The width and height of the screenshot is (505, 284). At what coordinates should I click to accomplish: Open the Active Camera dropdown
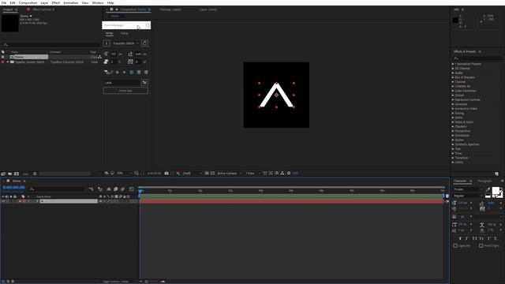[229, 174]
